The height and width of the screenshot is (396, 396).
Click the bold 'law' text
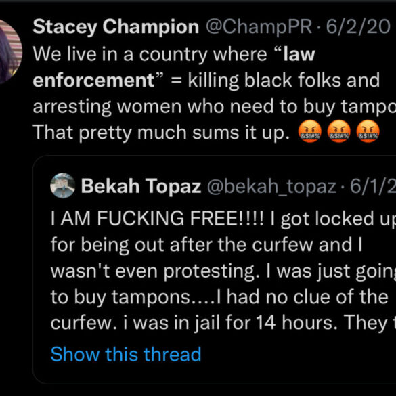[x=299, y=54]
